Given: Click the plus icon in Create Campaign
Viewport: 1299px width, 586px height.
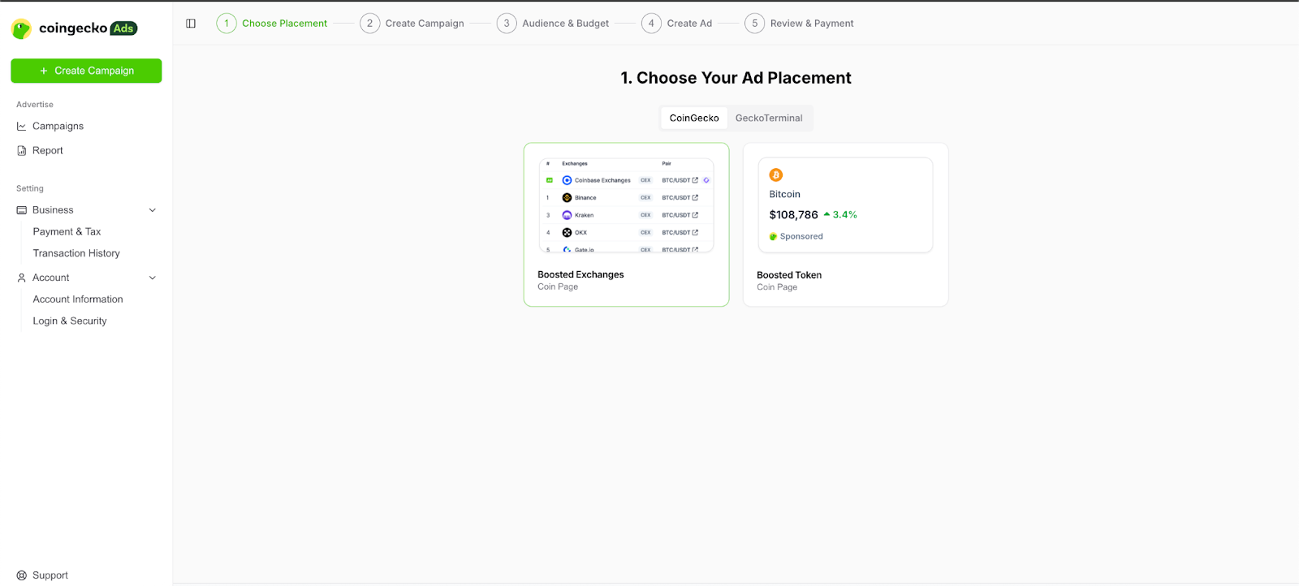Looking at the screenshot, I should point(44,71).
